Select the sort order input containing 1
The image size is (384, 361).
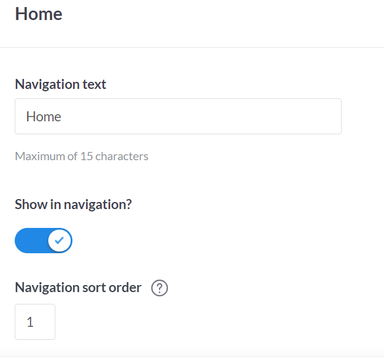(x=35, y=322)
